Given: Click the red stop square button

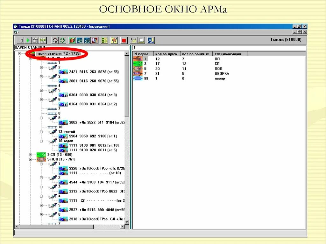Looking at the screenshot, I should 124,40.
